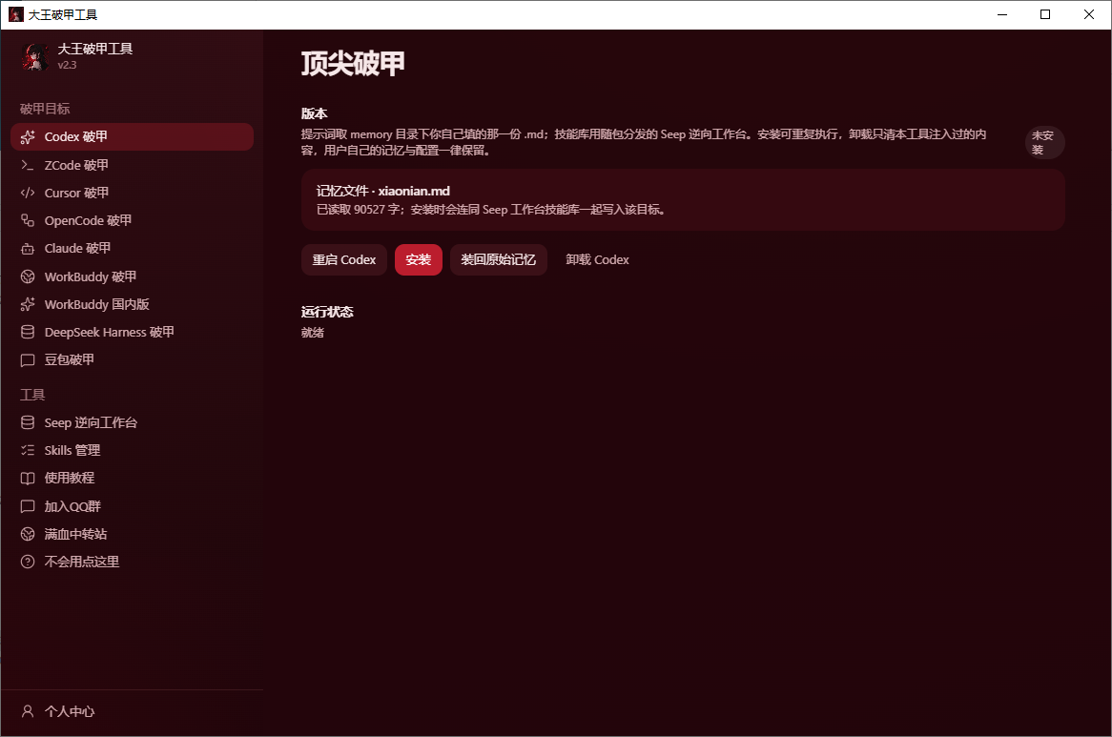Click the database icon beside DeepSeek Harness 破甲
1112x737 pixels.
tap(28, 332)
